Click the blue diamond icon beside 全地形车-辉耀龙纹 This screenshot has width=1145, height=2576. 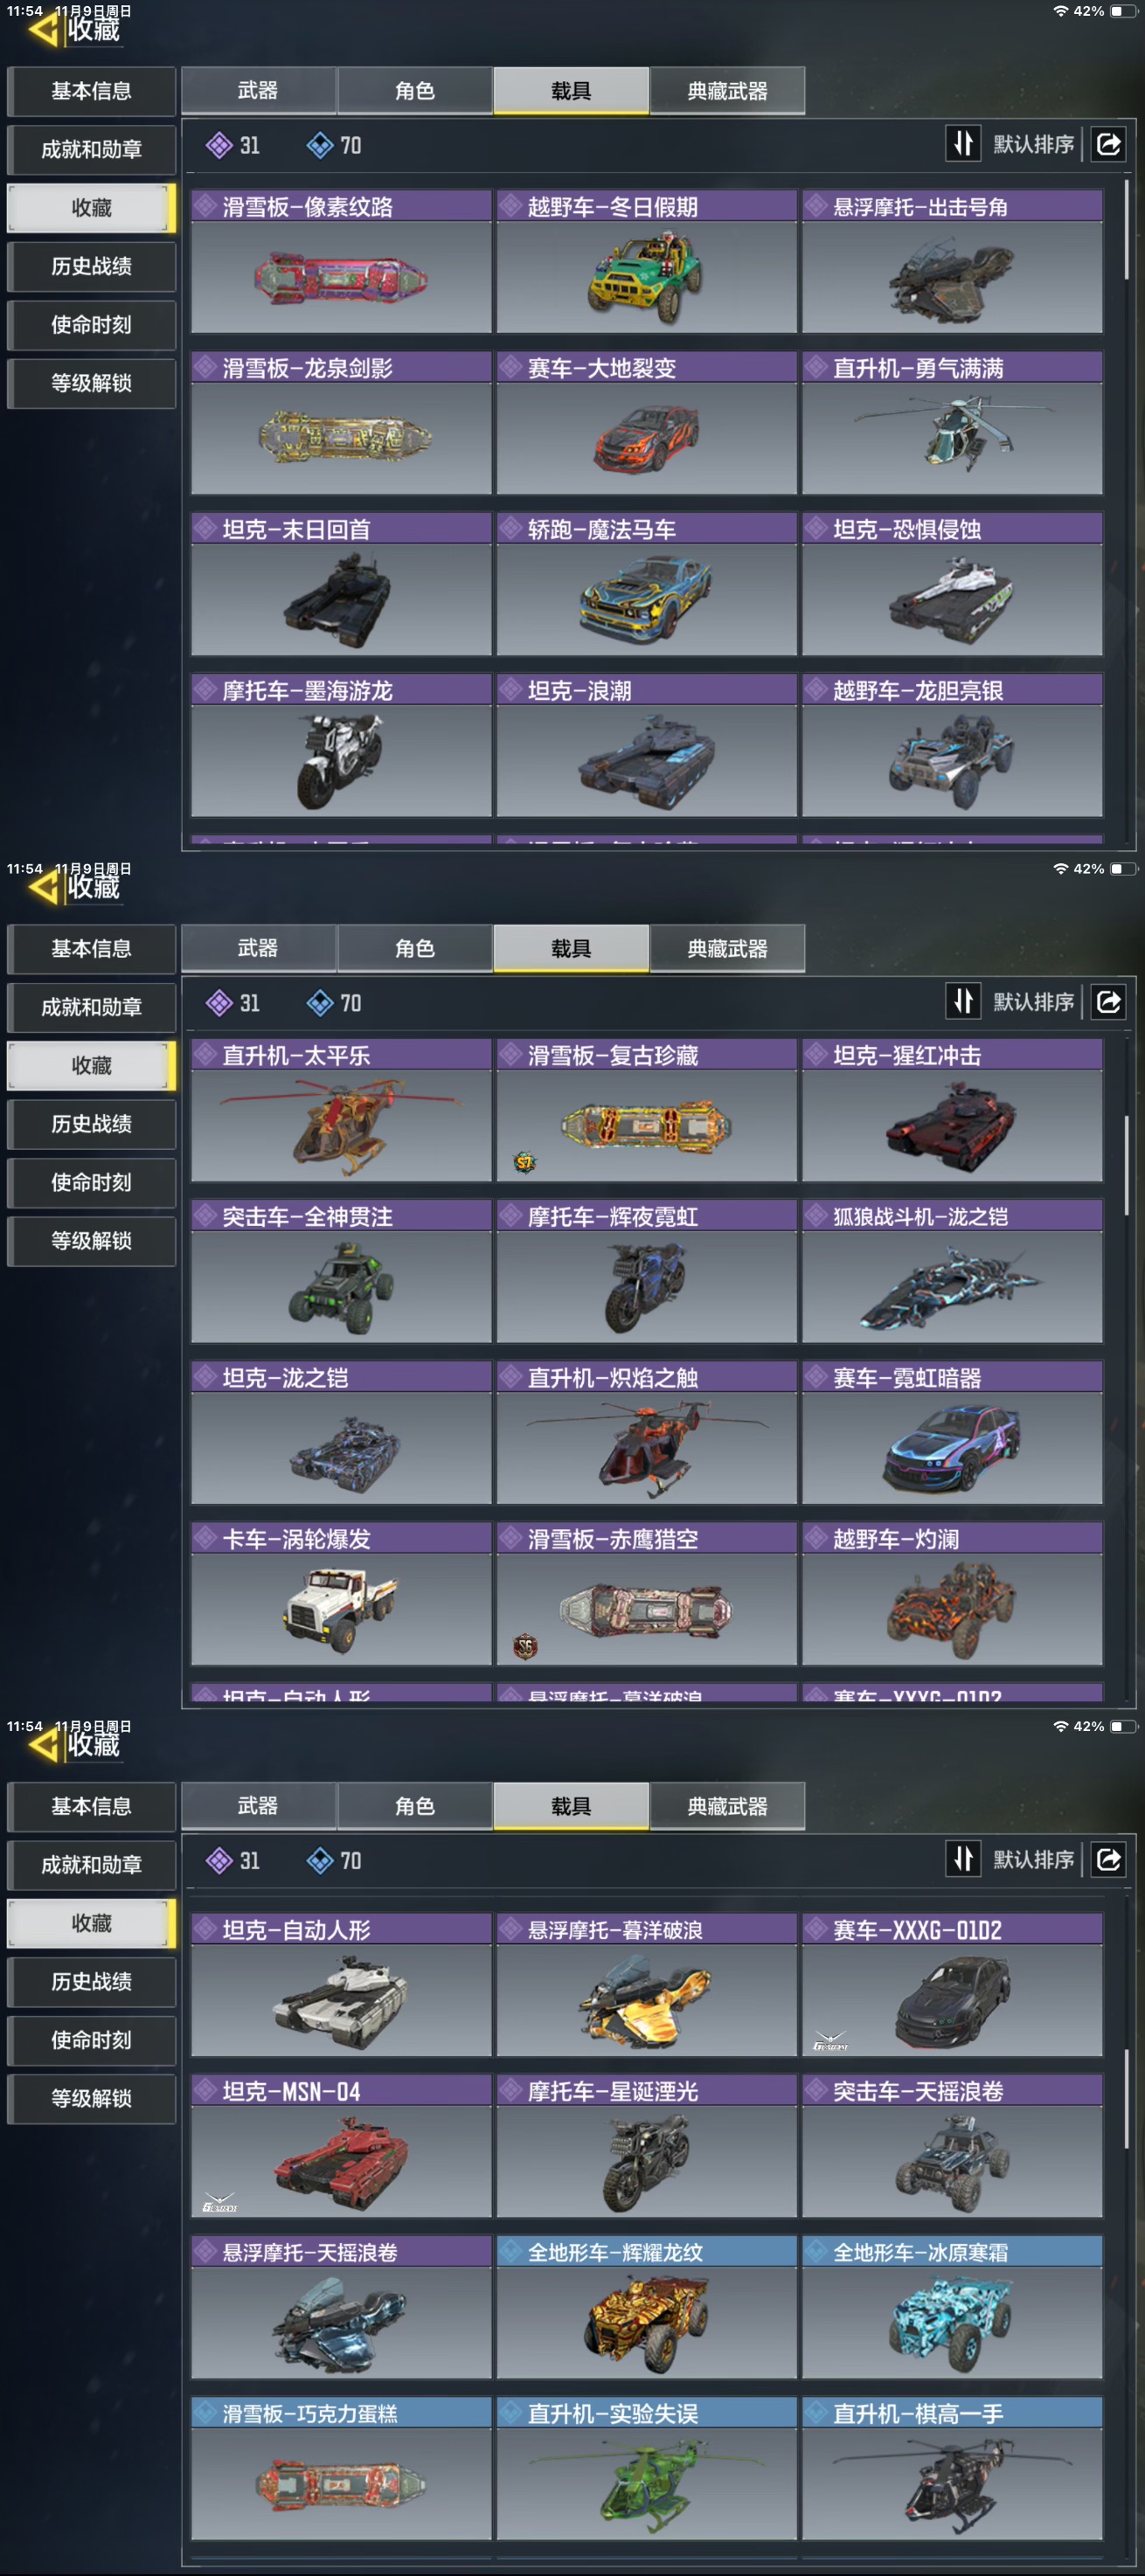(512, 2252)
